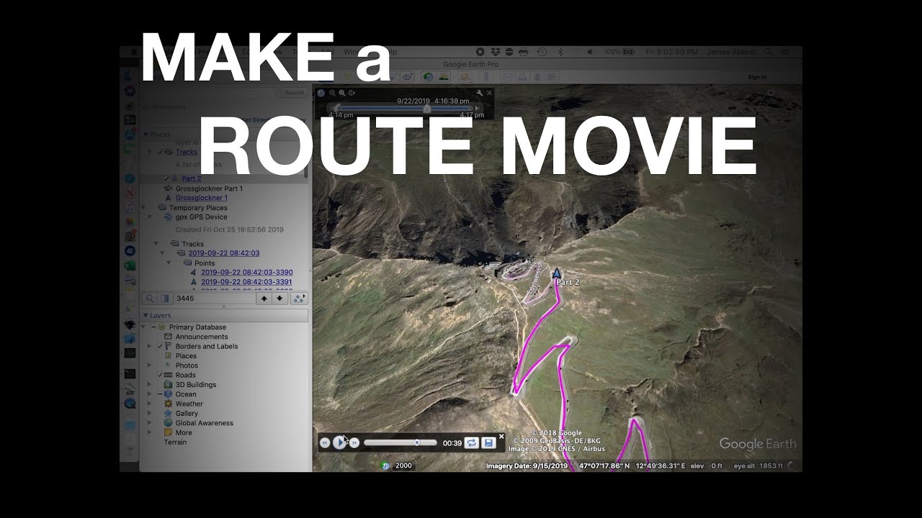Viewport: 922px width, 518px height.
Task: Uncheck the Roads layer
Action: (160, 375)
